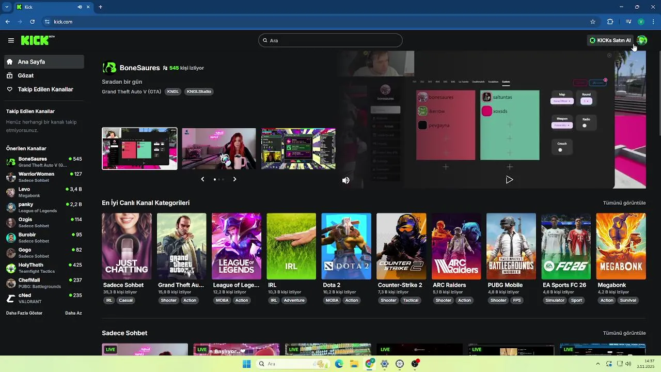Go to next carousel stream

click(x=234, y=179)
